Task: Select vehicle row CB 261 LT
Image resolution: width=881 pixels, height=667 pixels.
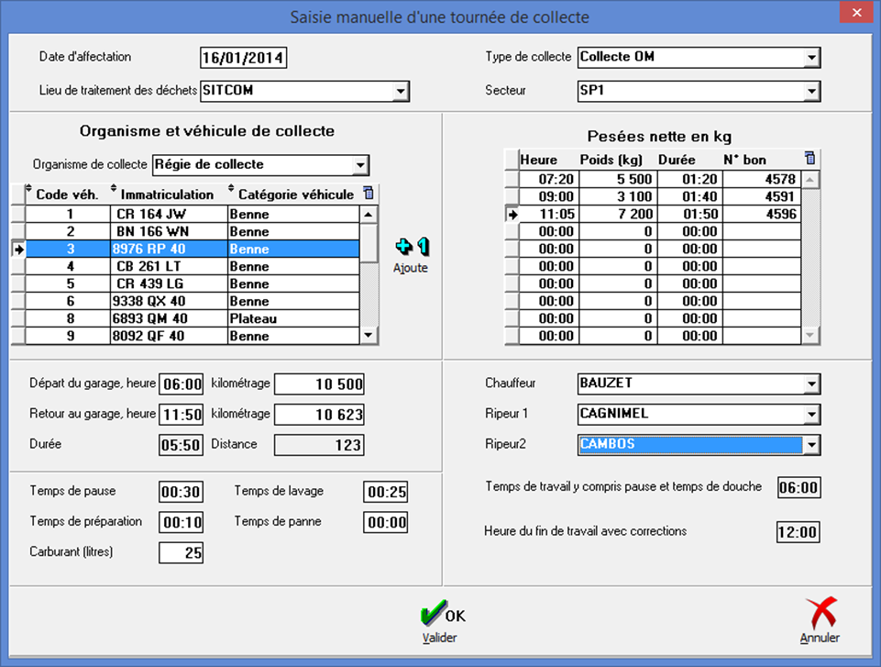Action: click(193, 266)
